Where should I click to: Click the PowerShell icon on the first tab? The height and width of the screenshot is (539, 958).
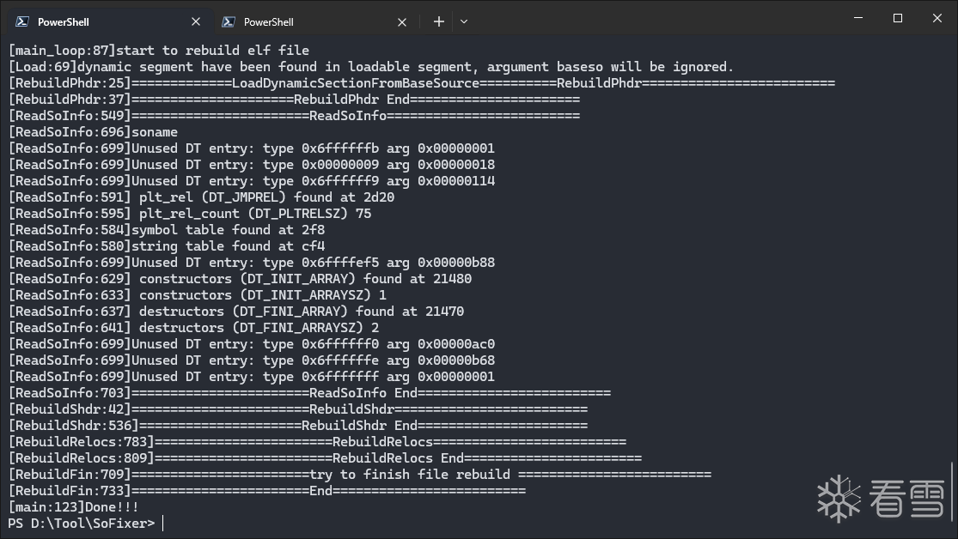pos(22,21)
